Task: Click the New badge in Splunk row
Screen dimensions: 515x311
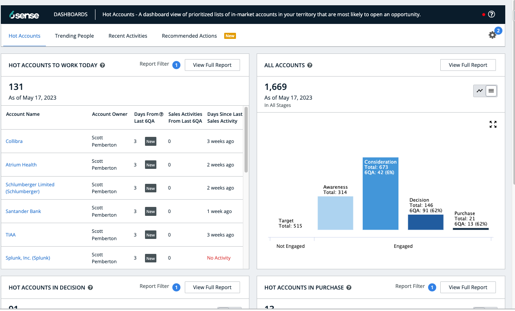Action: (151, 258)
